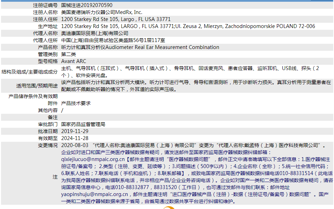Select the 代理人名称 row label

point(45,33)
